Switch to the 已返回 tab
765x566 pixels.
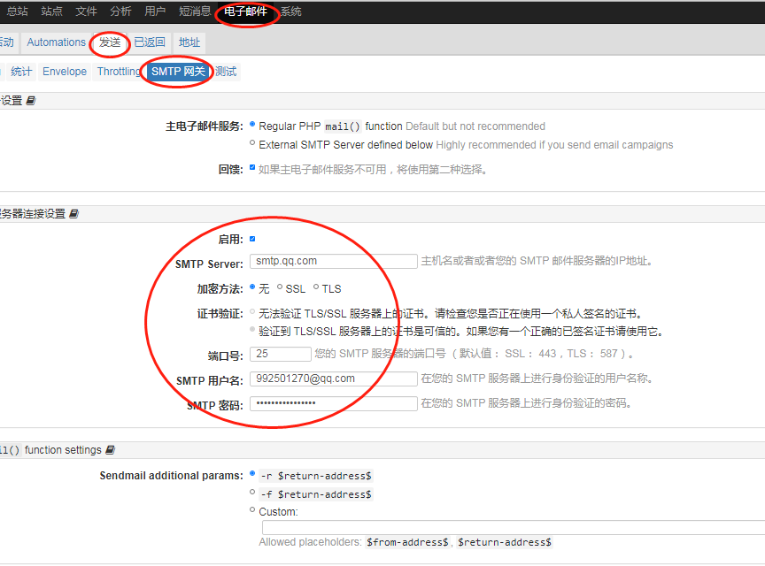[150, 42]
